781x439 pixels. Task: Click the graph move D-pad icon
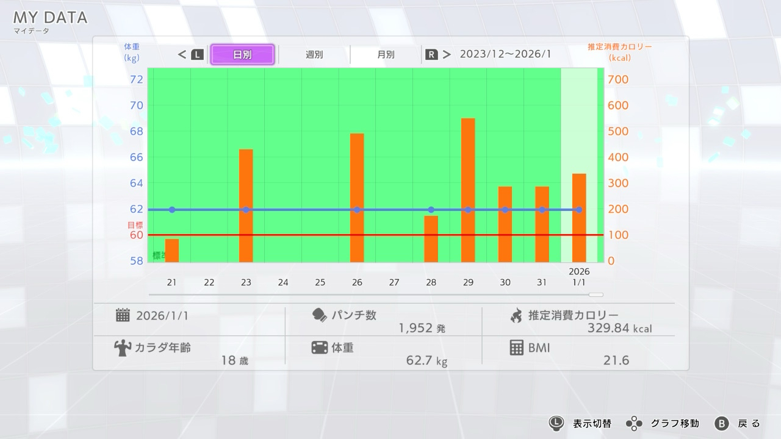point(634,423)
